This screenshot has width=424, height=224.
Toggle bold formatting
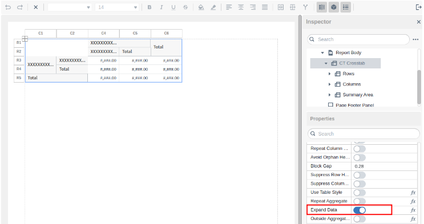[x=150, y=7]
